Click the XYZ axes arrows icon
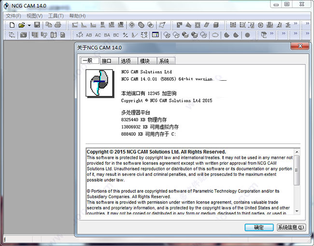This screenshot has height=246, width=314. pyautogui.click(x=80, y=35)
